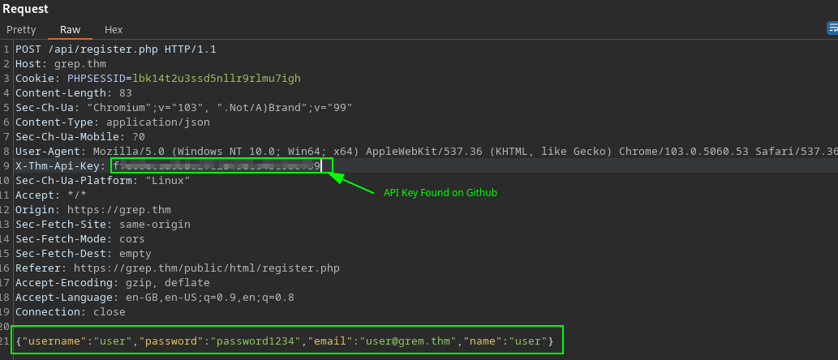Click the Referer header line
This screenshot has width=838, height=360.
coord(178,268)
